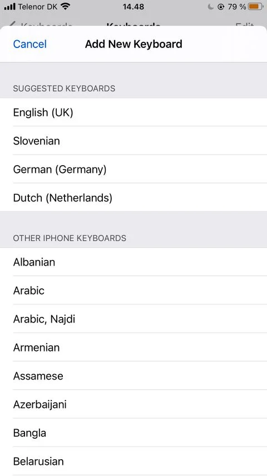This screenshot has height=476, width=267.
Task: Tap the Wi-Fi icon in status bar
Action: click(65, 6)
